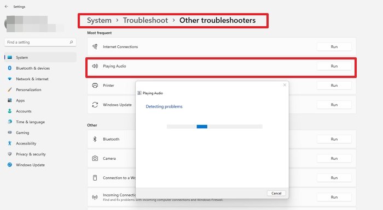Click the Playing Audio row label
The height and width of the screenshot is (210, 383).
(x=114, y=66)
